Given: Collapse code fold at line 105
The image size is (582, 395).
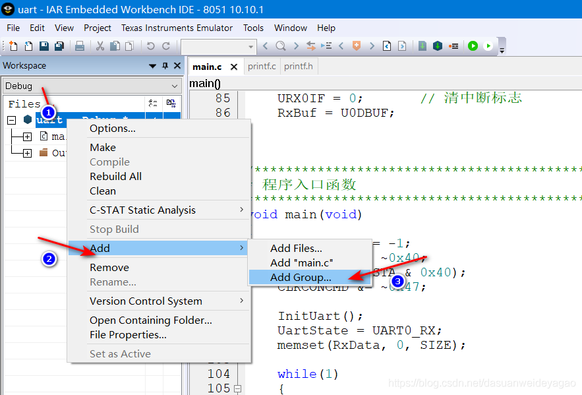Looking at the screenshot, I should [x=237, y=388].
